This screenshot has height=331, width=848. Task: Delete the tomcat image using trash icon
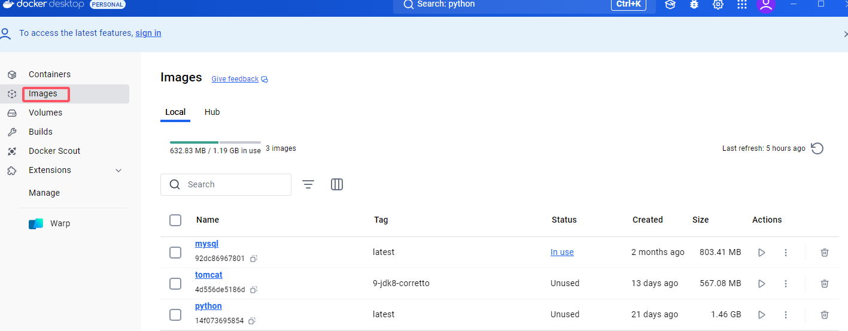pyautogui.click(x=825, y=284)
